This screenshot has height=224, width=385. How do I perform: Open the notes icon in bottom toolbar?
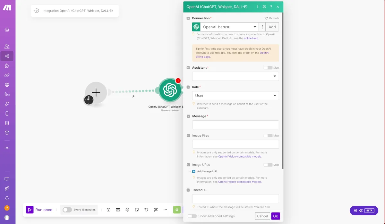pos(137,210)
